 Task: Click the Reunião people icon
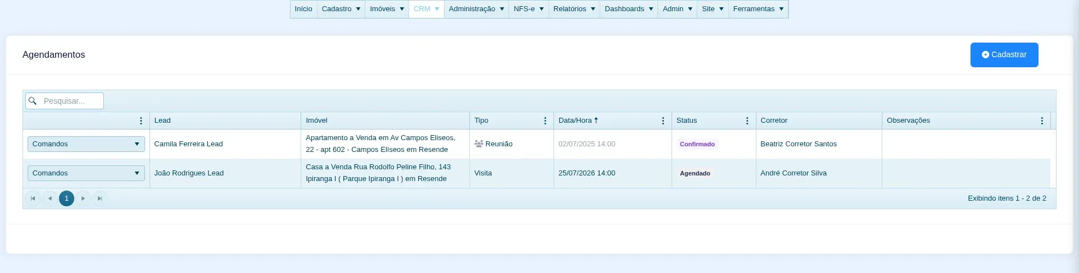click(479, 144)
